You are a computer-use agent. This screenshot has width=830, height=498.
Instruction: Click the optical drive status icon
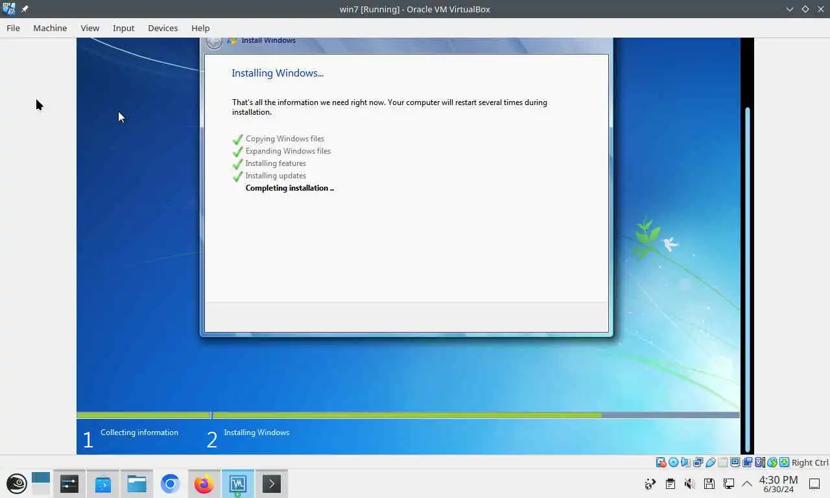[x=673, y=462]
